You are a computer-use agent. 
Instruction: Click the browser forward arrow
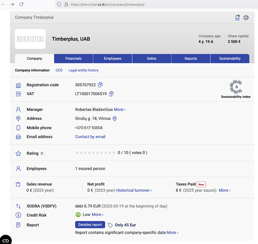(x=12, y=4)
